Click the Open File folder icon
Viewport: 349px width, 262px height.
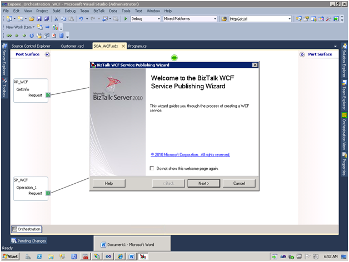coord(32,19)
